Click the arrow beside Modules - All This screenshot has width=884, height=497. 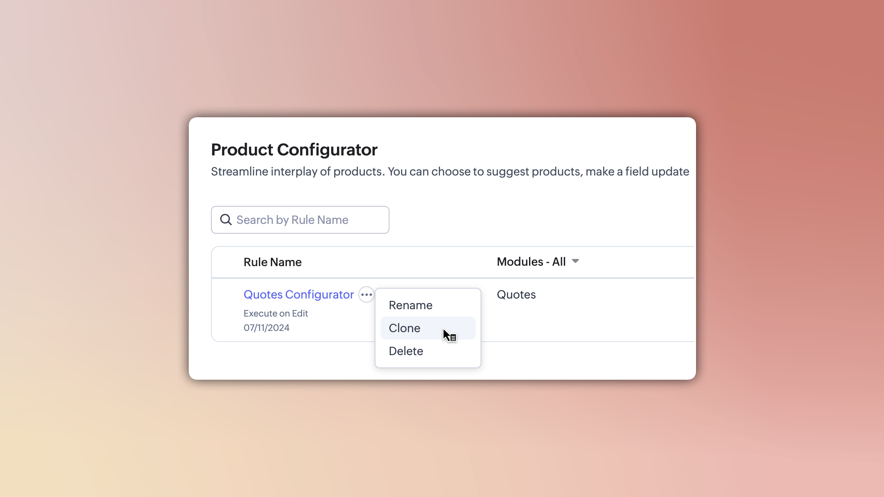[x=575, y=261]
